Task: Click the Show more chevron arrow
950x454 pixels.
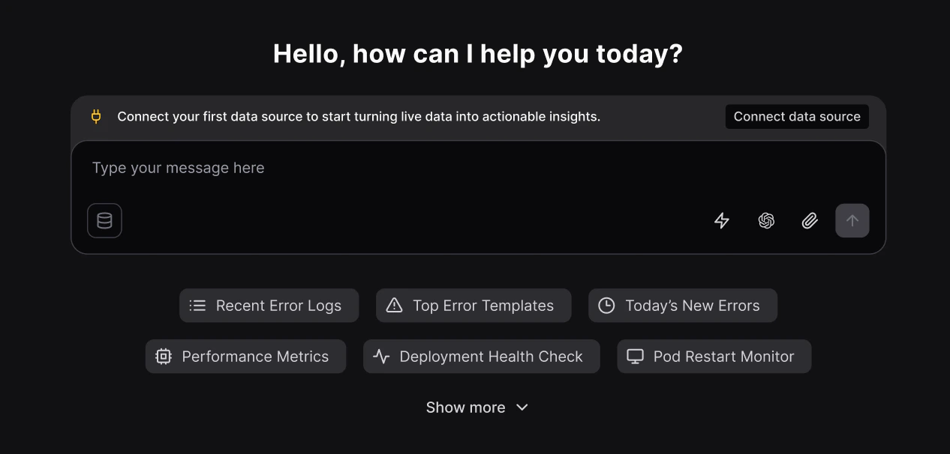Action: pyautogui.click(x=522, y=408)
